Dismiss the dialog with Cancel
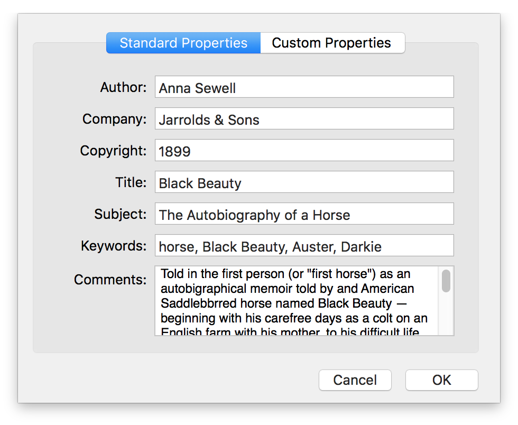 355,380
